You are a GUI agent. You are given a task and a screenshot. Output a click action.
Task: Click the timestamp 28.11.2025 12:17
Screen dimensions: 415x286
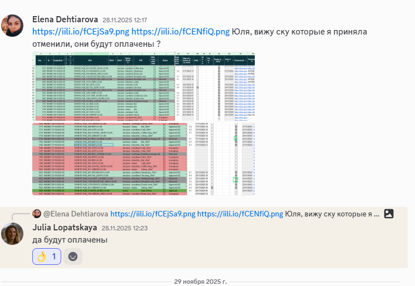(125, 20)
